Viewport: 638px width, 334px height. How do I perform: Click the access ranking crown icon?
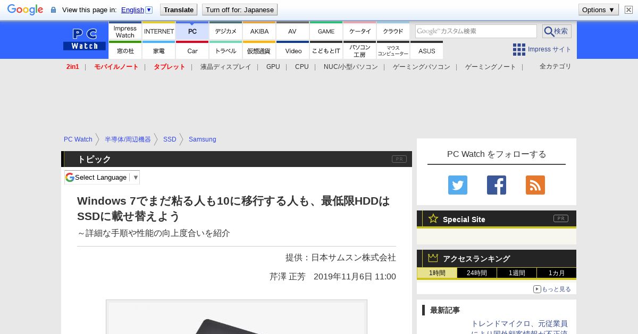(x=433, y=258)
